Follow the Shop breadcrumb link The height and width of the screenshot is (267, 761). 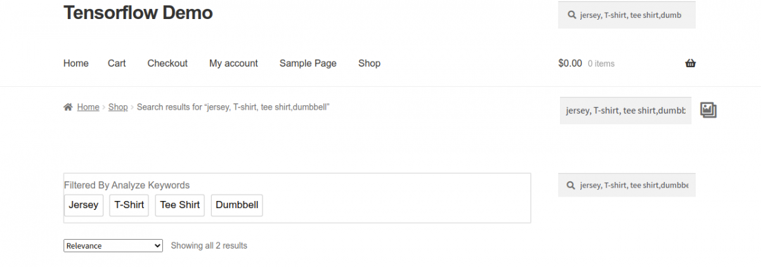(x=118, y=107)
